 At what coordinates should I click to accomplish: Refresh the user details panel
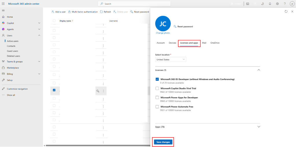click(x=286, y=12)
